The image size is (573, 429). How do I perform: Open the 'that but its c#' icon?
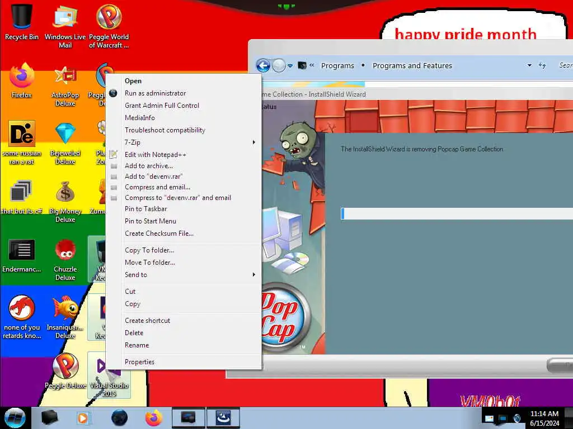22,197
